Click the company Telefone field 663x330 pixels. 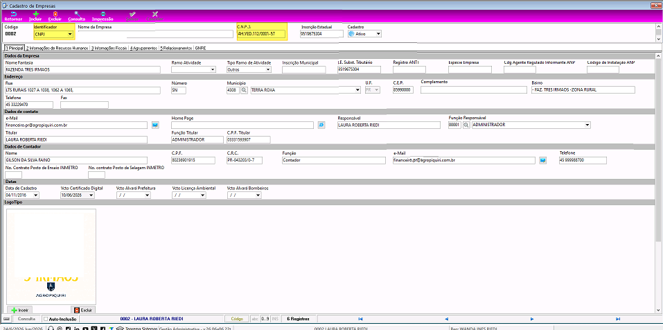[29, 105]
